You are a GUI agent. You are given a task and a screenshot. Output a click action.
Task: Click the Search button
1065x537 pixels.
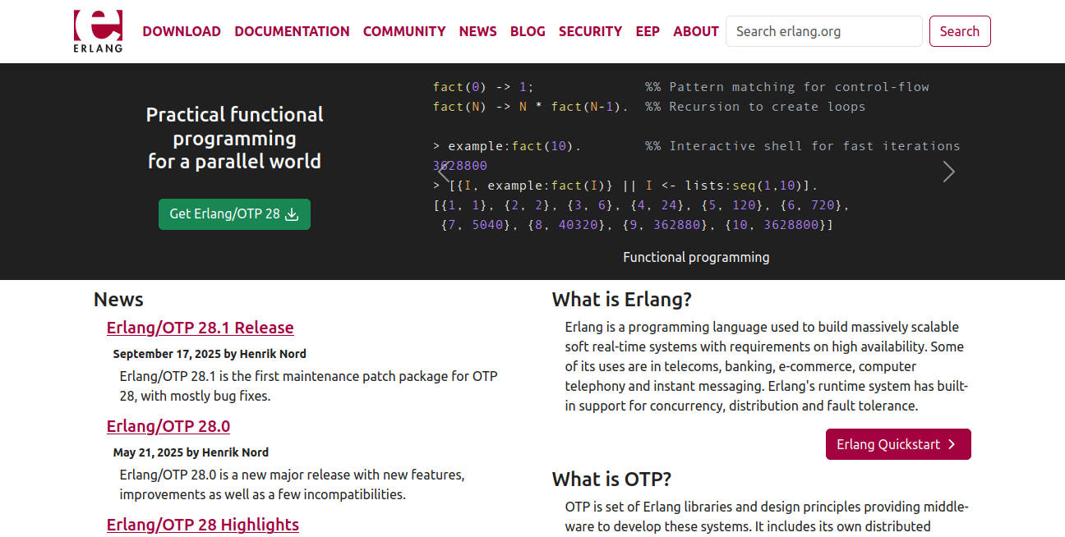coord(959,30)
